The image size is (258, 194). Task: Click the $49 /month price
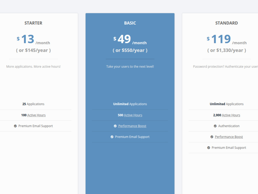130,39
